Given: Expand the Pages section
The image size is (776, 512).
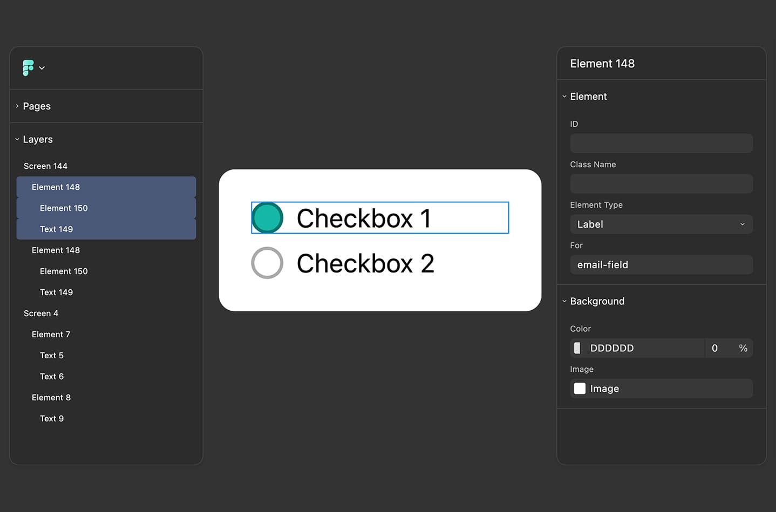Looking at the screenshot, I should coord(16,106).
